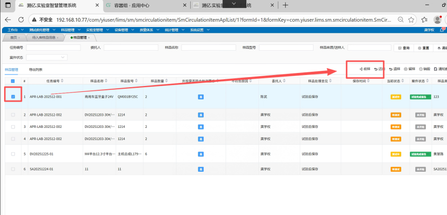447x215 pixels.
Task: Sort table by 委托人 column arrows
Action: pyautogui.click(x=285, y=81)
